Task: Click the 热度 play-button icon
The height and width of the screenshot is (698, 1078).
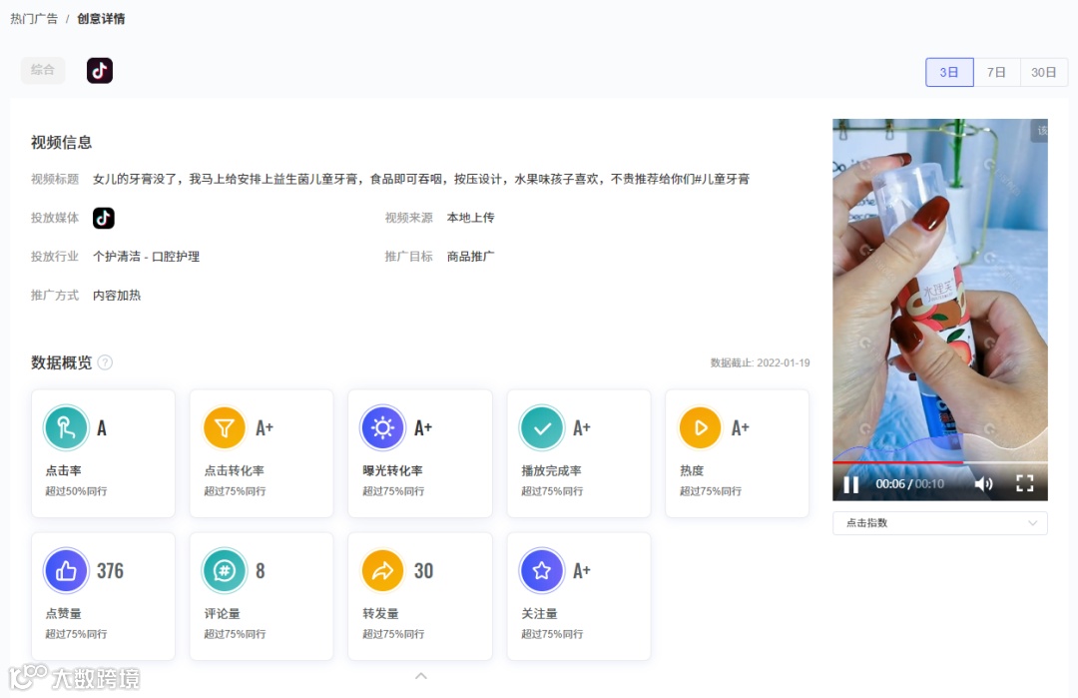Action: coord(700,426)
